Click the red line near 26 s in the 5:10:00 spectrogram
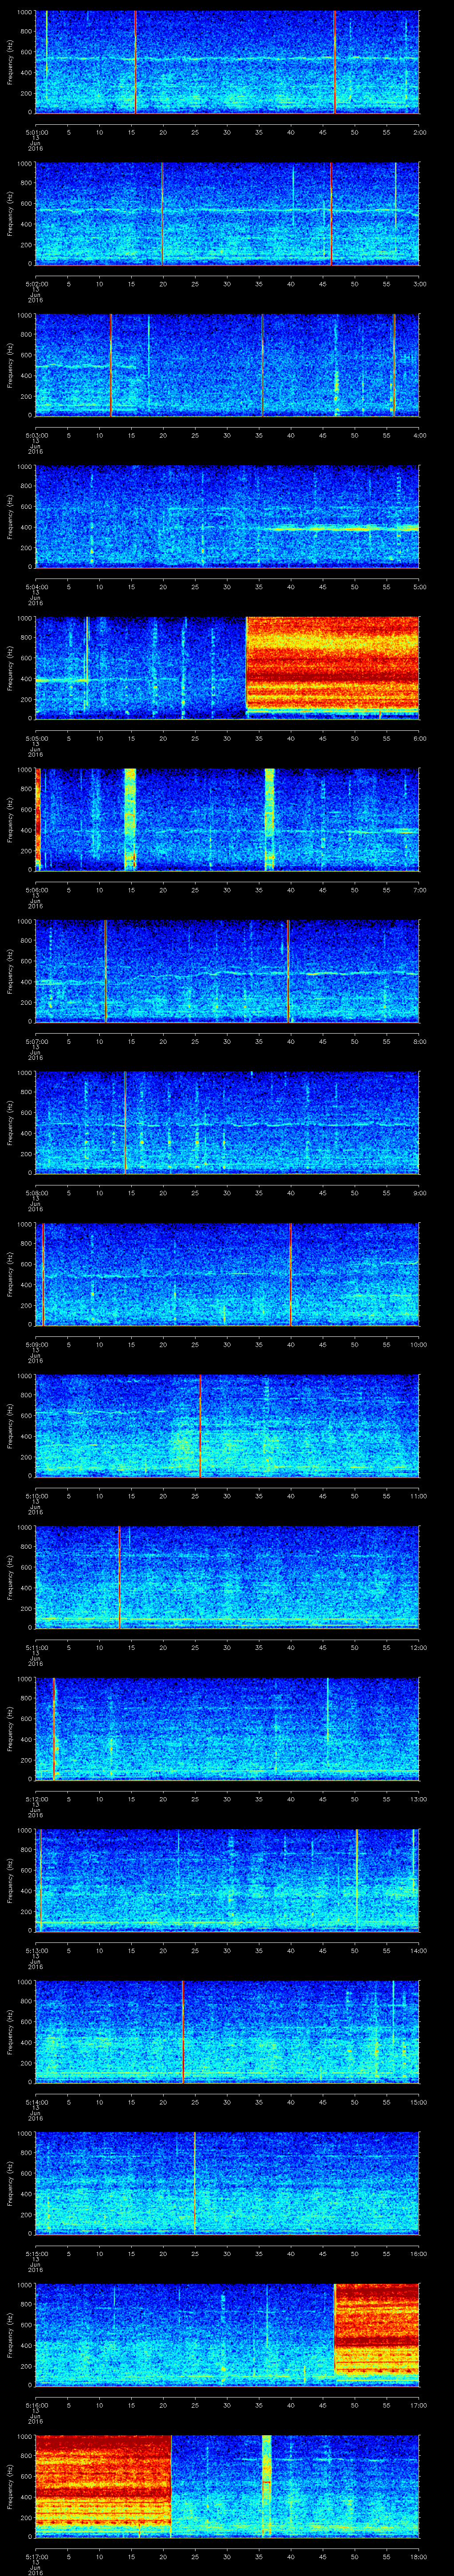 pyautogui.click(x=200, y=1425)
